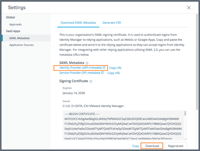This screenshot has height=151, width=200.
Task: Select Download SAML Metadata tab
Action: point(78,23)
